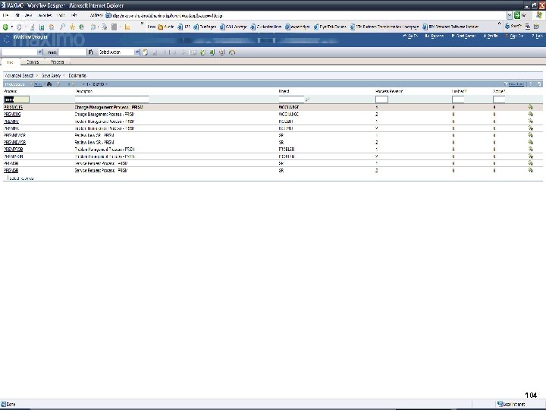Click the Find text field in toolbar
546x410 pixels.
[x=72, y=52]
